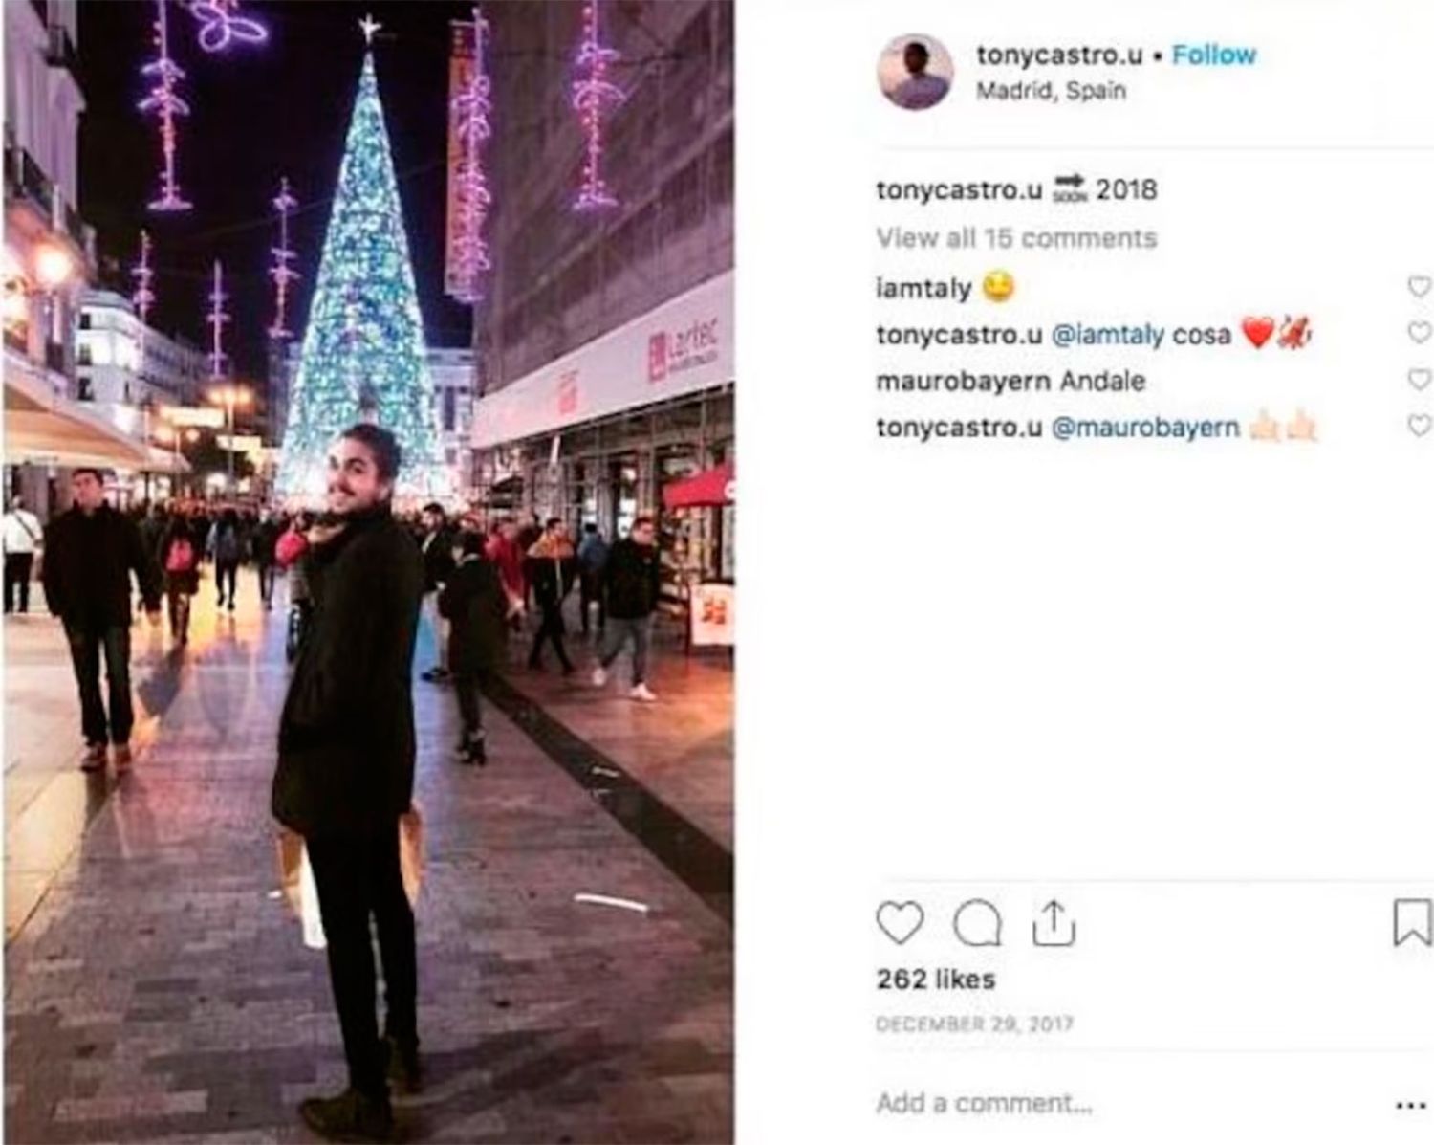
Task: Open the Madrid, Spain location link
Action: click(1051, 91)
